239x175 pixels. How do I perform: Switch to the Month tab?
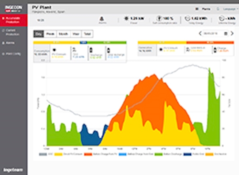63,34
